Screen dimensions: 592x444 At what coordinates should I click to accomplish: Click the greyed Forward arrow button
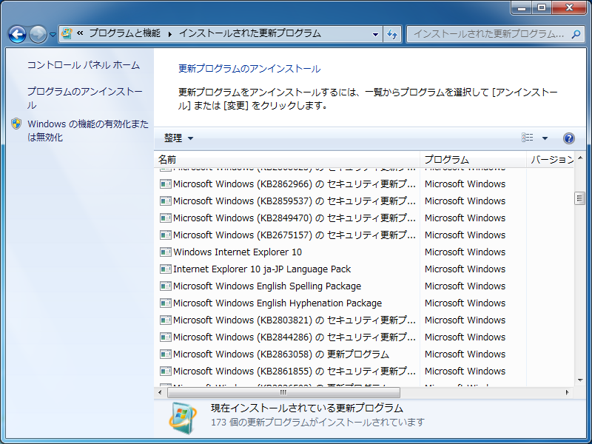tap(38, 34)
